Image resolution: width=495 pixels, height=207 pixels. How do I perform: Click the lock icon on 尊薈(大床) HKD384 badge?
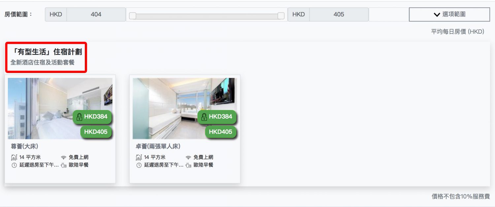click(79, 117)
